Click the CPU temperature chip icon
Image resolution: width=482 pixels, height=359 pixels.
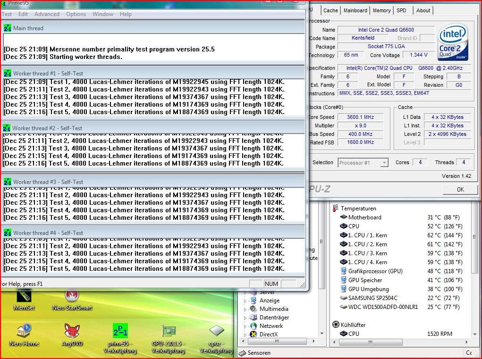click(x=343, y=226)
